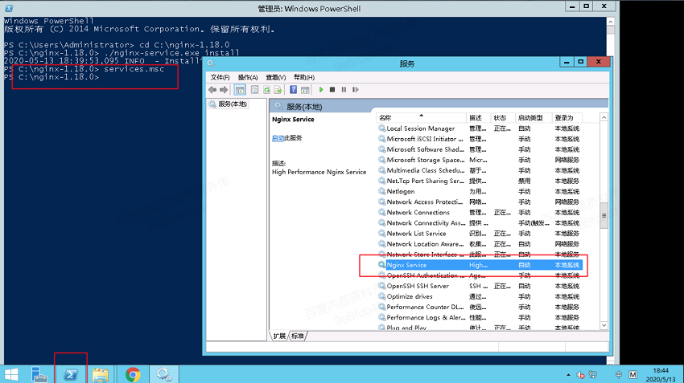
Task: Show hidden tray icons arrow
Action: [x=568, y=375]
